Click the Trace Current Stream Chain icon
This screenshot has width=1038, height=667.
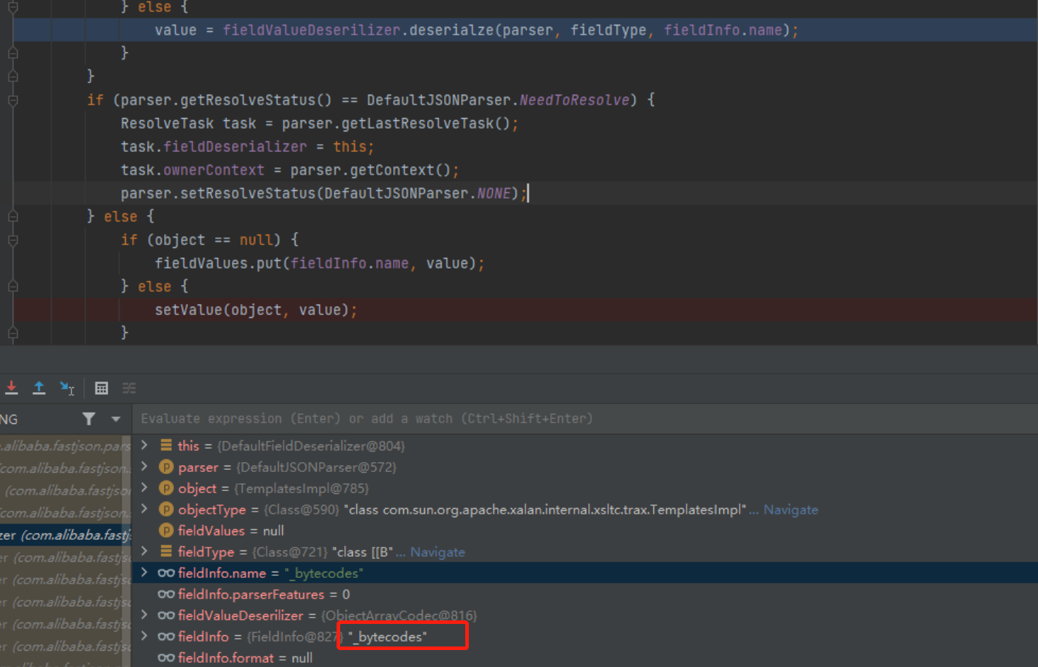(129, 388)
